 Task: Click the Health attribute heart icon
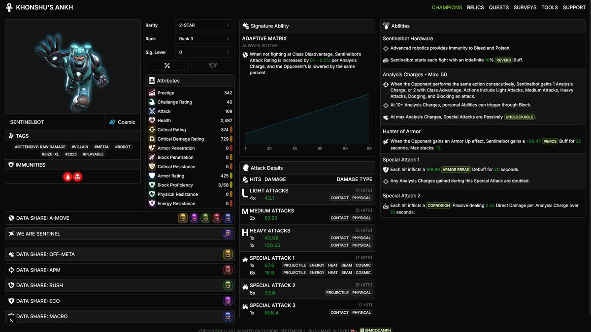[152, 121]
